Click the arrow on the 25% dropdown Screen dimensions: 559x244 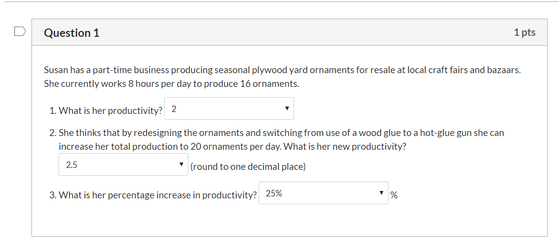(381, 193)
